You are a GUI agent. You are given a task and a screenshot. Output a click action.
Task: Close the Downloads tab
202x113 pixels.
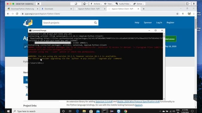click(71, 9)
